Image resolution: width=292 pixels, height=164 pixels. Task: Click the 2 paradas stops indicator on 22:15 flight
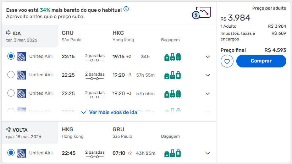click(x=95, y=58)
